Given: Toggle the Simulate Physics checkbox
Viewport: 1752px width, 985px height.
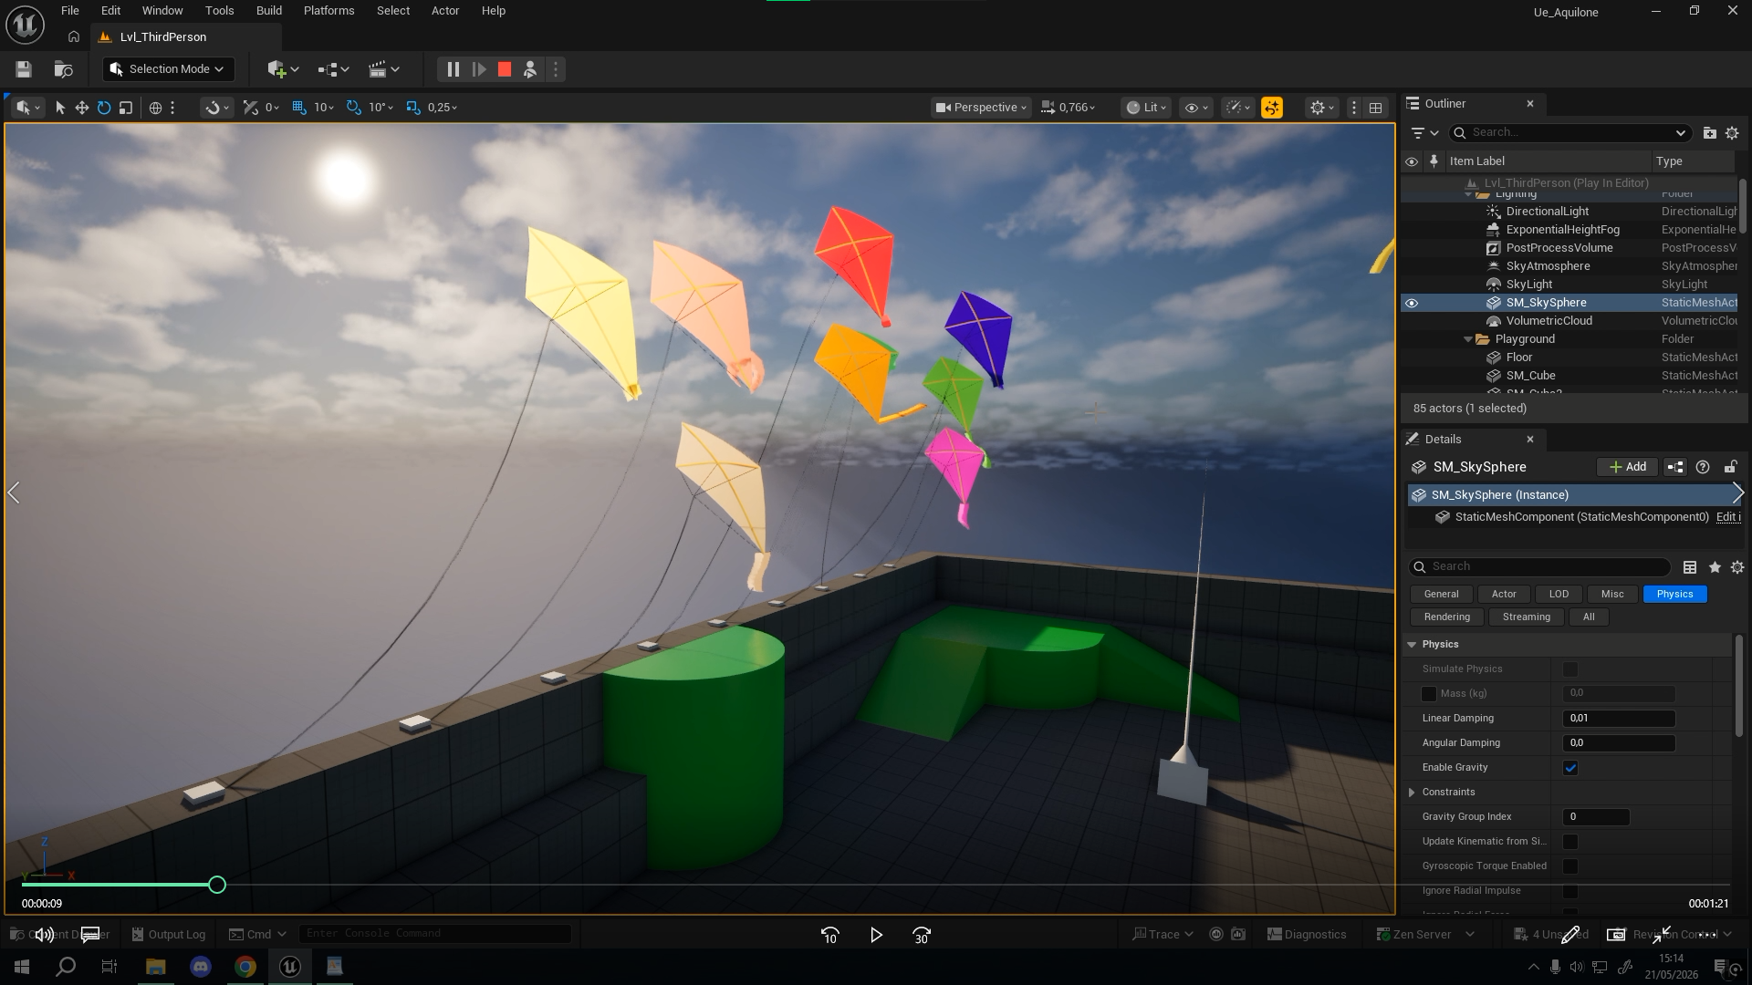Looking at the screenshot, I should [1570, 669].
